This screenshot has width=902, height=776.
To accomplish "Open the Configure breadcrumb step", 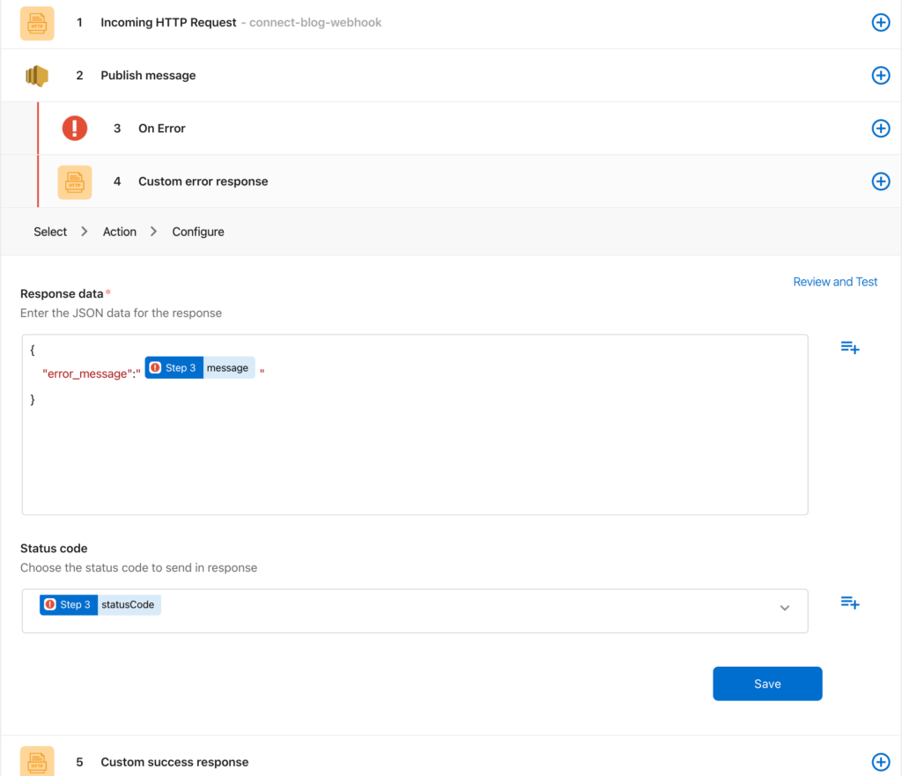I will 198,232.
